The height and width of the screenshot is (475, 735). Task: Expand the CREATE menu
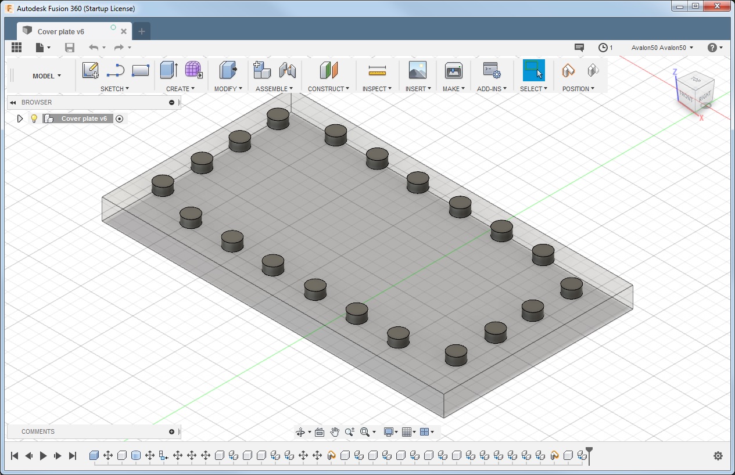180,89
